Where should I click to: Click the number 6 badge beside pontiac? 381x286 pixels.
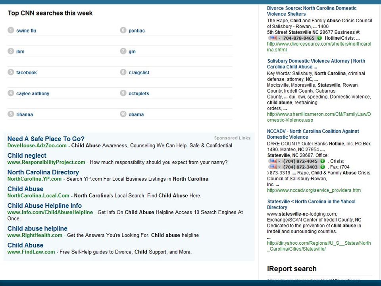click(123, 30)
